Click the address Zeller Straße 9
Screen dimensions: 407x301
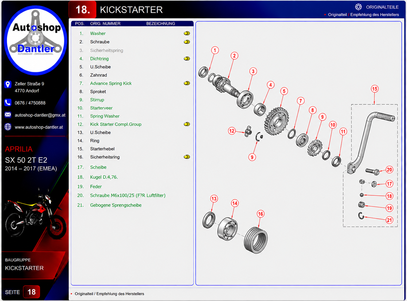click(29, 84)
